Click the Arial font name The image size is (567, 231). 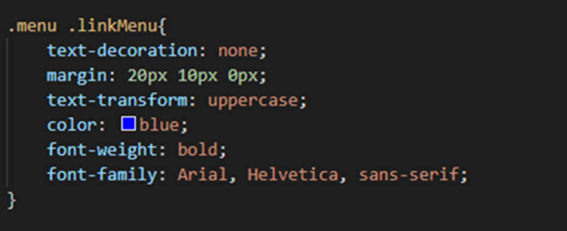(203, 174)
